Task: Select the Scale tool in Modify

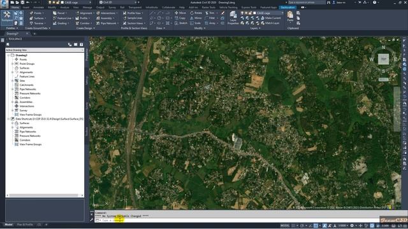Action: [195, 23]
